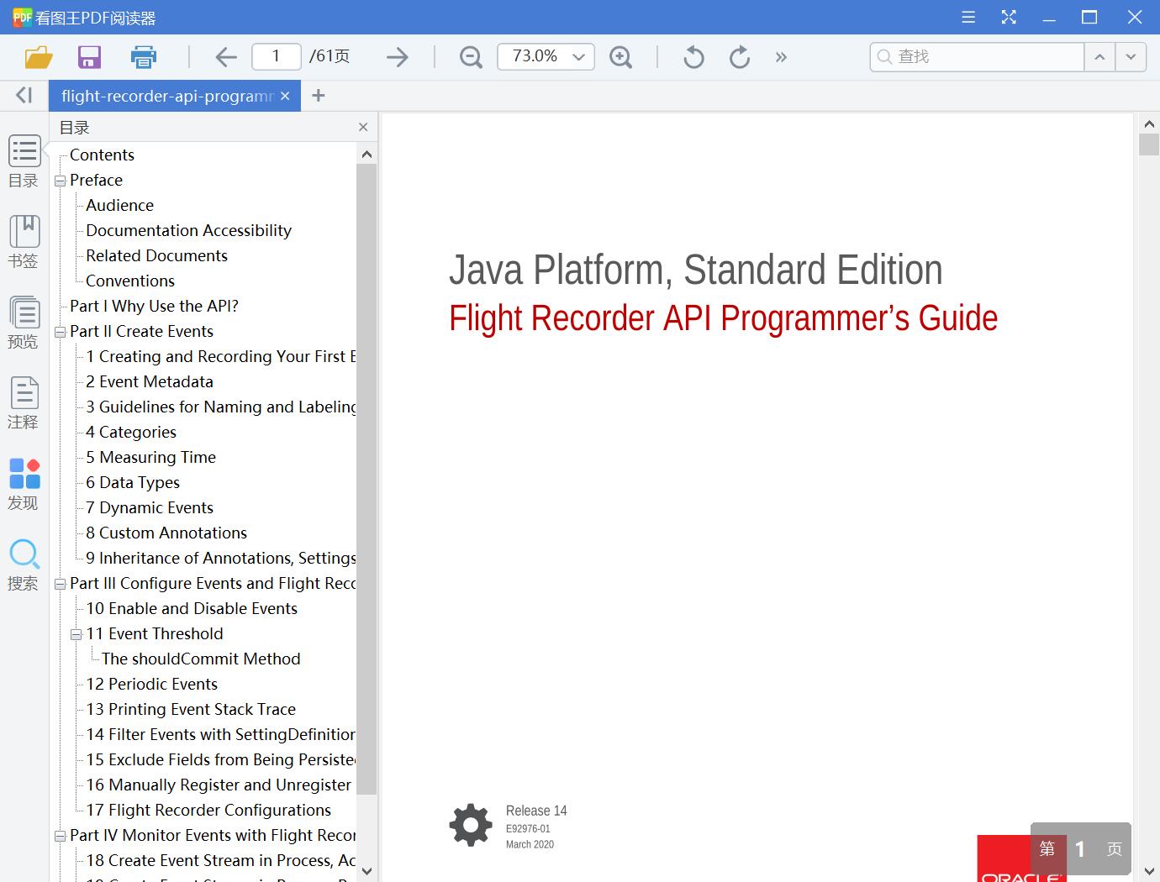1160x882 pixels.
Task: Close the flight-recorder-api tab
Action: [x=285, y=96]
